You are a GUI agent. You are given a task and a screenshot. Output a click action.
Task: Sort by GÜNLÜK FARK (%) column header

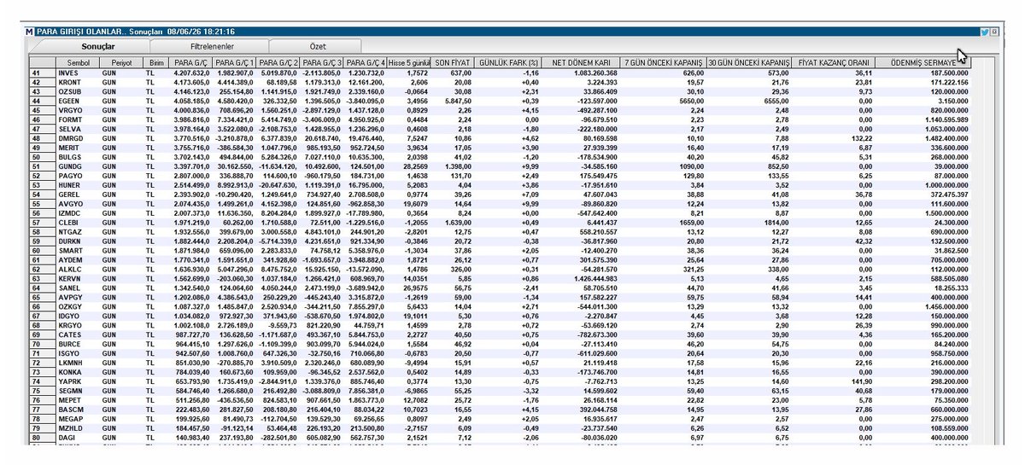tap(507, 63)
